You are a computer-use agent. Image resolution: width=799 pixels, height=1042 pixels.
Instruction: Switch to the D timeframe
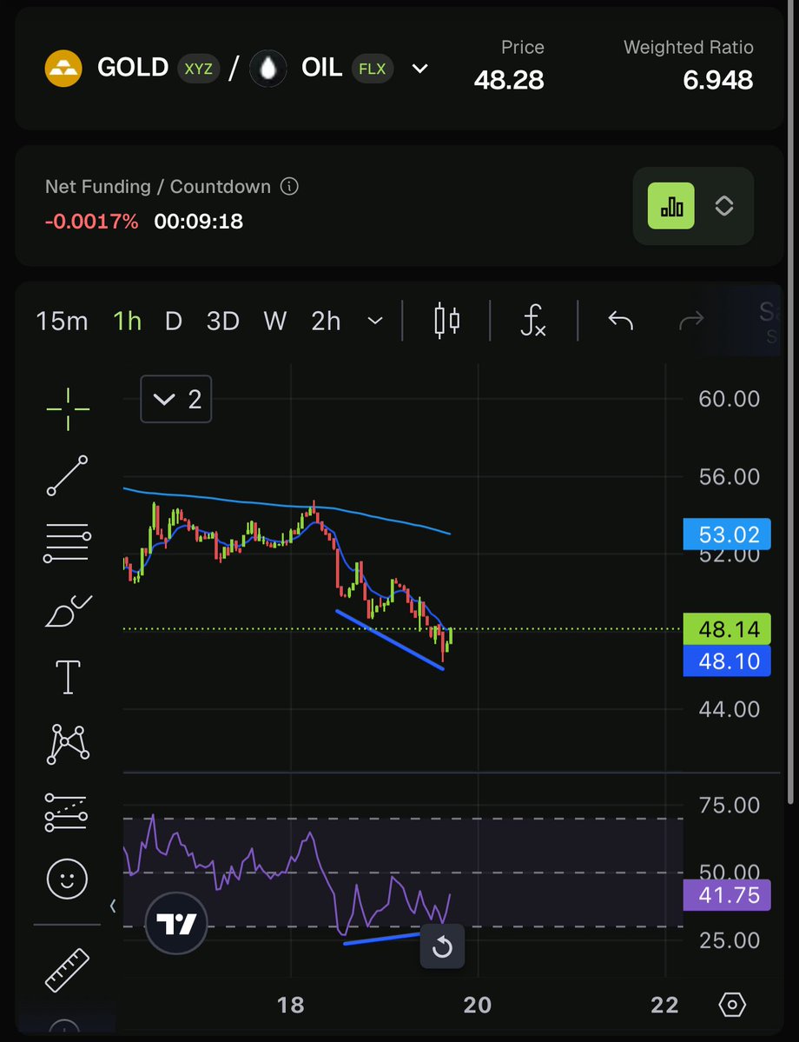(174, 322)
